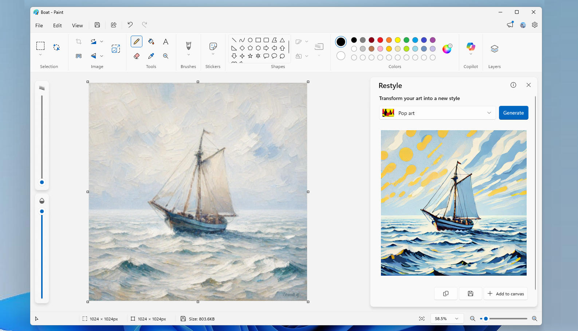The height and width of the screenshot is (331, 578).
Task: Choose the Text tool
Action: [166, 41]
